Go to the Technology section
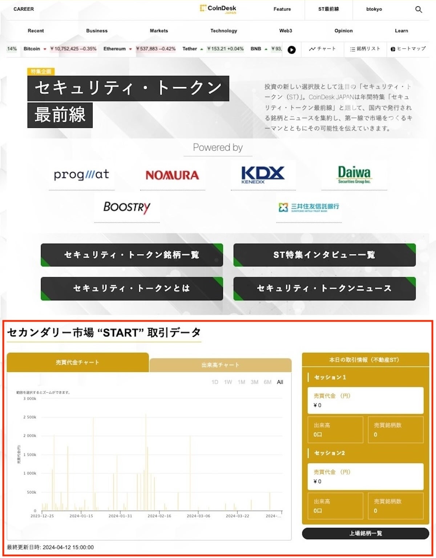Viewport: 436px width, 558px height. point(224,31)
